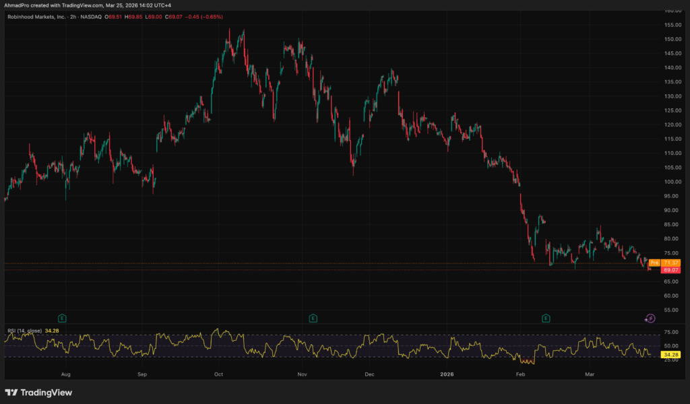Click the 100.00 level on the price axis

coord(672,182)
